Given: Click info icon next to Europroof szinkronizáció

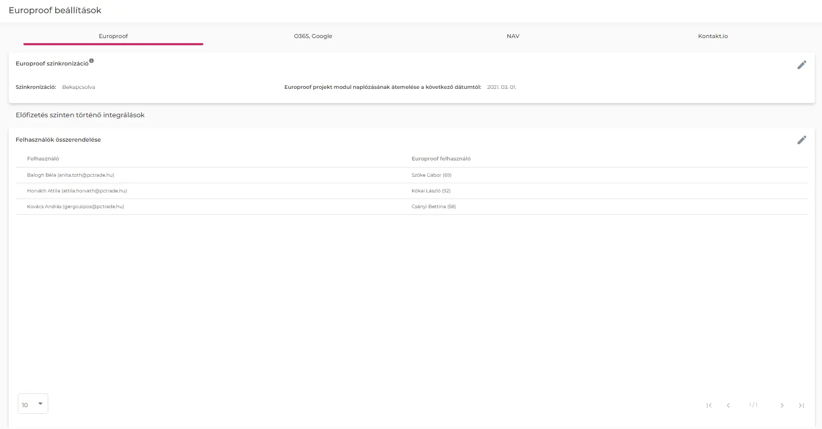Looking at the screenshot, I should click(x=92, y=61).
